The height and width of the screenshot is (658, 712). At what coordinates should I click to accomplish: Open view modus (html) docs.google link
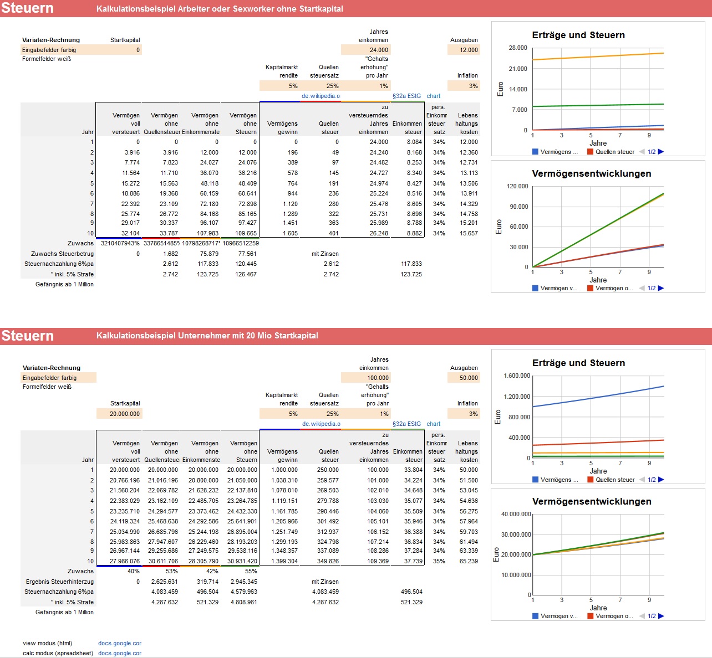[120, 643]
